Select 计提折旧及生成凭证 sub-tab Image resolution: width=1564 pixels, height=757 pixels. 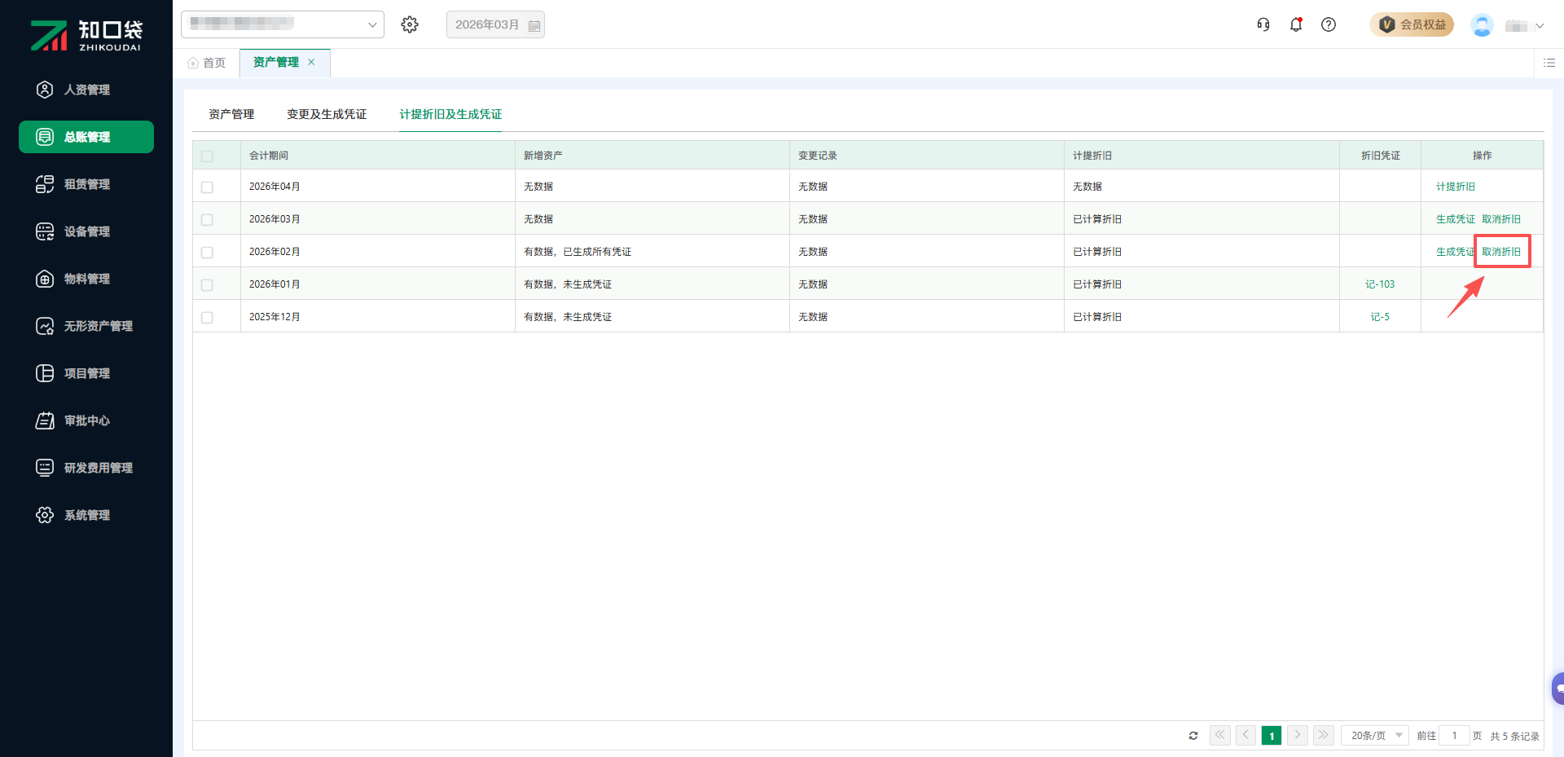click(x=450, y=114)
